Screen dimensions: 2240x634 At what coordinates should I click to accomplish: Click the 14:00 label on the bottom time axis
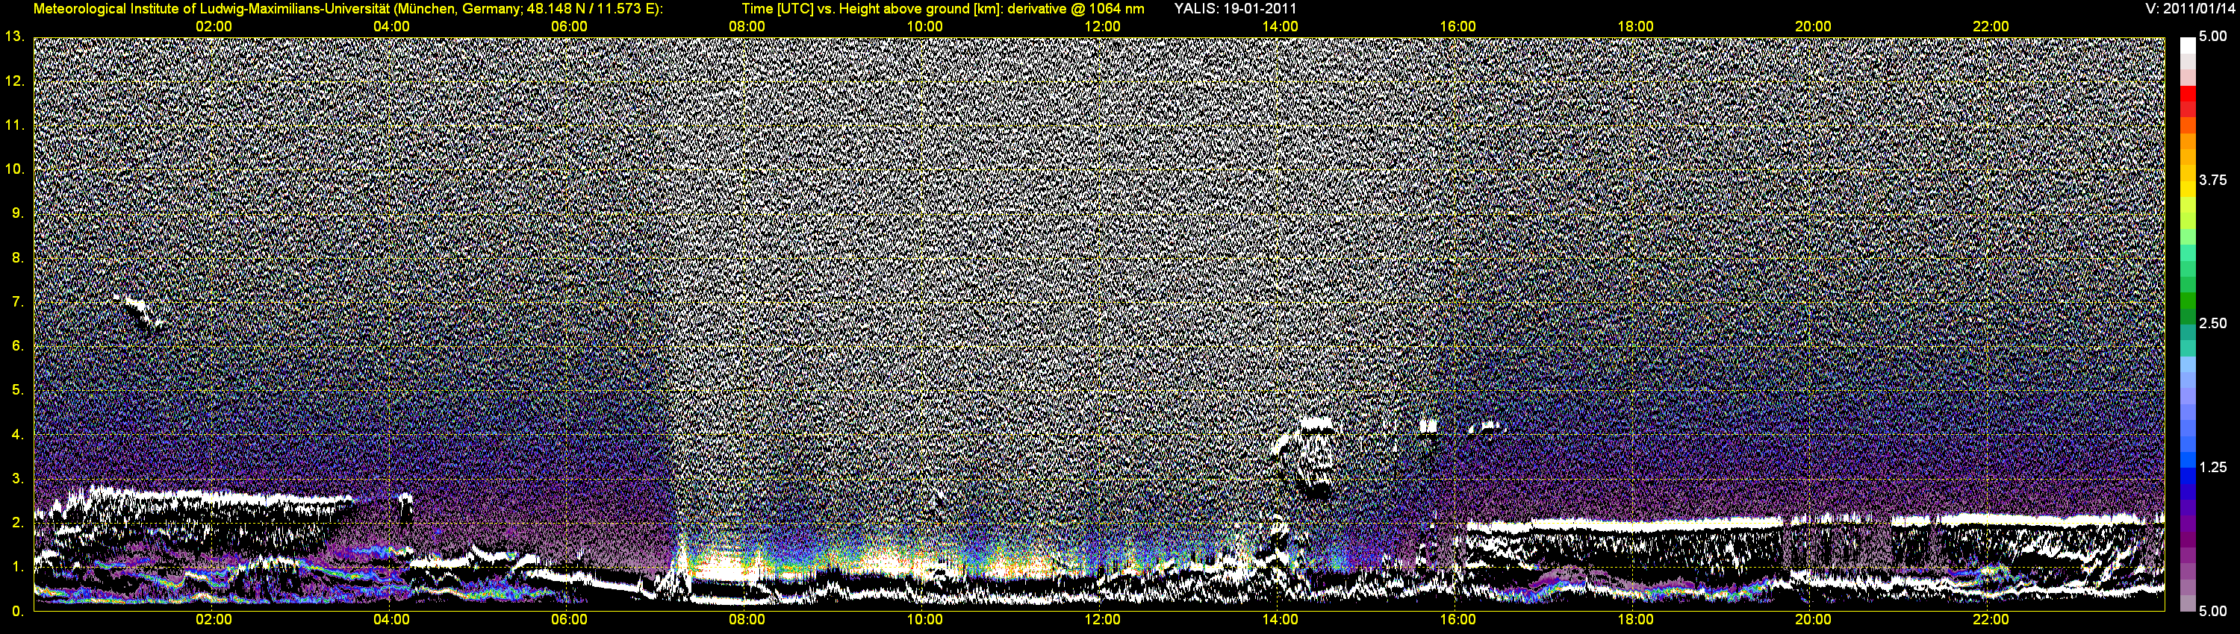[1280, 620]
